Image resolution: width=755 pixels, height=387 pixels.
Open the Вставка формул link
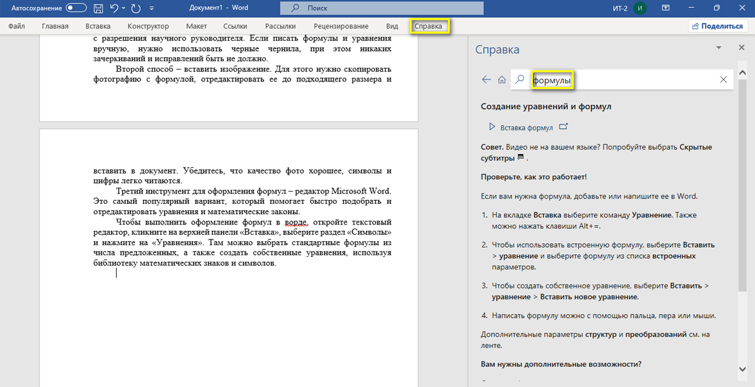(527, 128)
